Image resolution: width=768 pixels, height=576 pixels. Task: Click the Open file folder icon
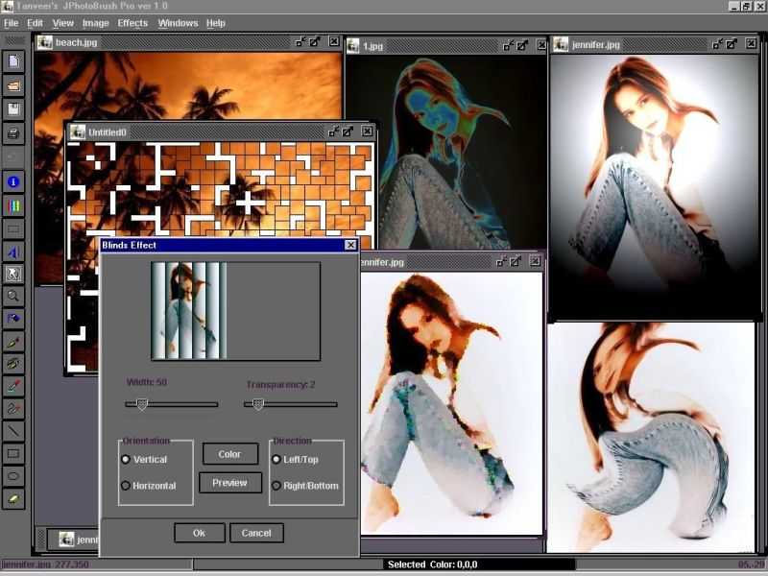coord(13,85)
